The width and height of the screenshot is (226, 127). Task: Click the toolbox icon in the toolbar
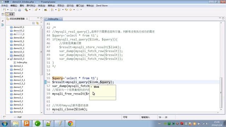(46, 10)
